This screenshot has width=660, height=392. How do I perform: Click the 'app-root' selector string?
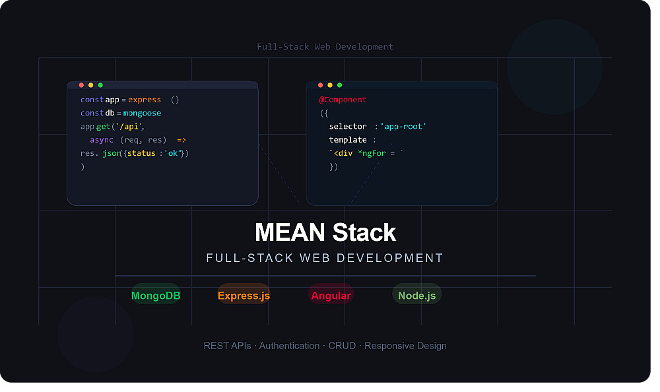[x=403, y=126]
